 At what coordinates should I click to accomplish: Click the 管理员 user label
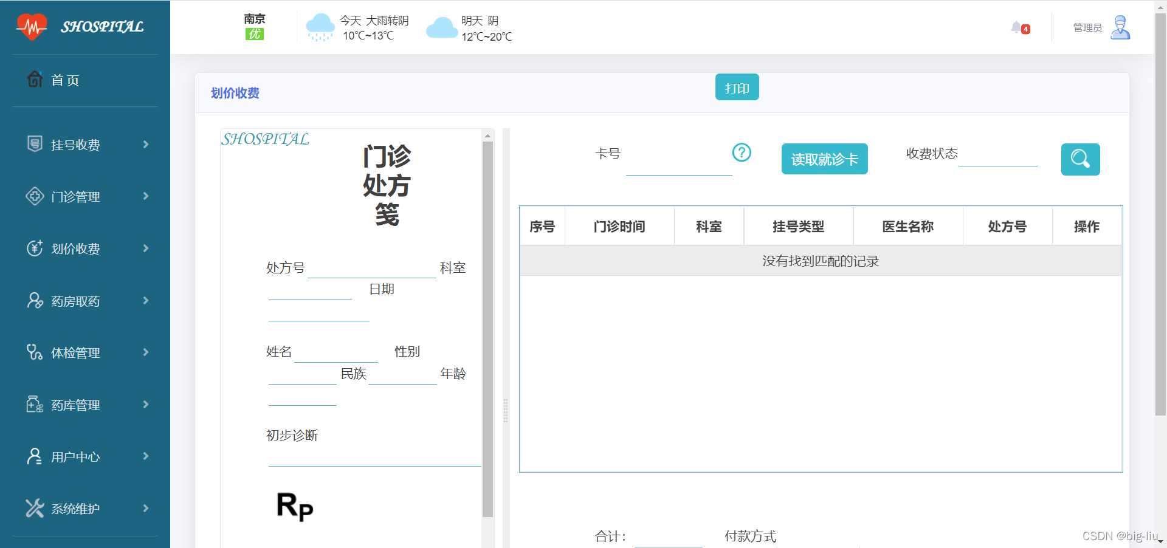pyautogui.click(x=1087, y=27)
